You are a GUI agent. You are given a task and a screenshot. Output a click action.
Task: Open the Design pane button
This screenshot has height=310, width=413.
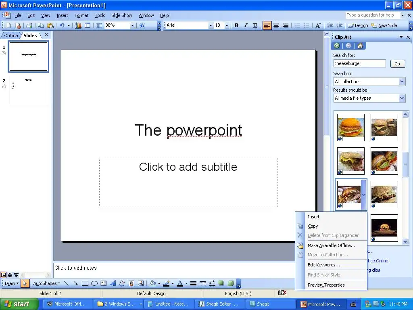coord(358,25)
